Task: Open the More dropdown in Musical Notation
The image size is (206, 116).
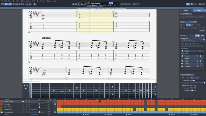Action: click(x=202, y=31)
